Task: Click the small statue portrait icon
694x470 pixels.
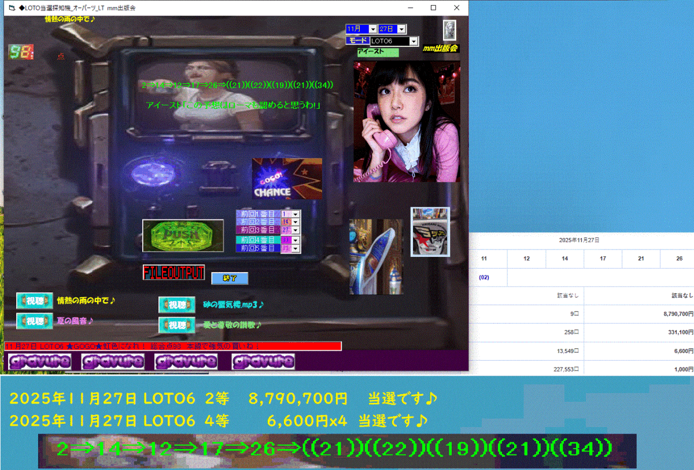Action: (x=449, y=30)
